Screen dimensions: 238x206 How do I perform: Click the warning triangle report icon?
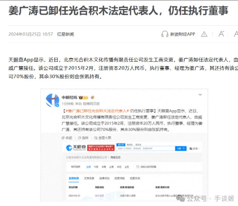(204, 34)
